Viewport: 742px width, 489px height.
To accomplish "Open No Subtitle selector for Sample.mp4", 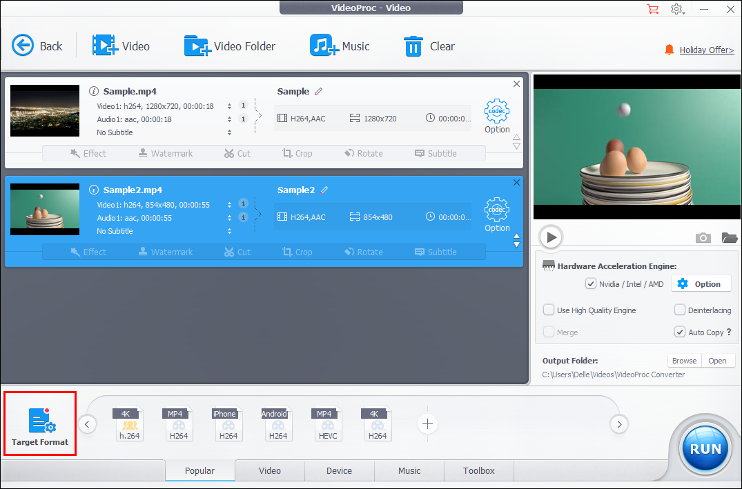I will (x=230, y=132).
